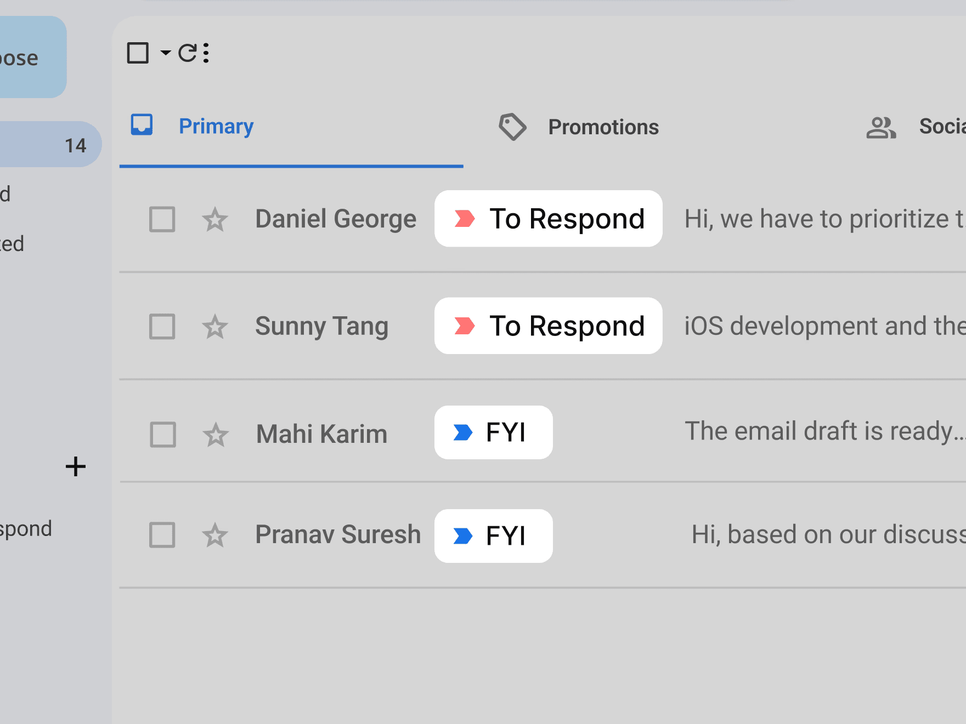Open the select dropdown arrow
The image size is (966, 724).
pyautogui.click(x=166, y=53)
